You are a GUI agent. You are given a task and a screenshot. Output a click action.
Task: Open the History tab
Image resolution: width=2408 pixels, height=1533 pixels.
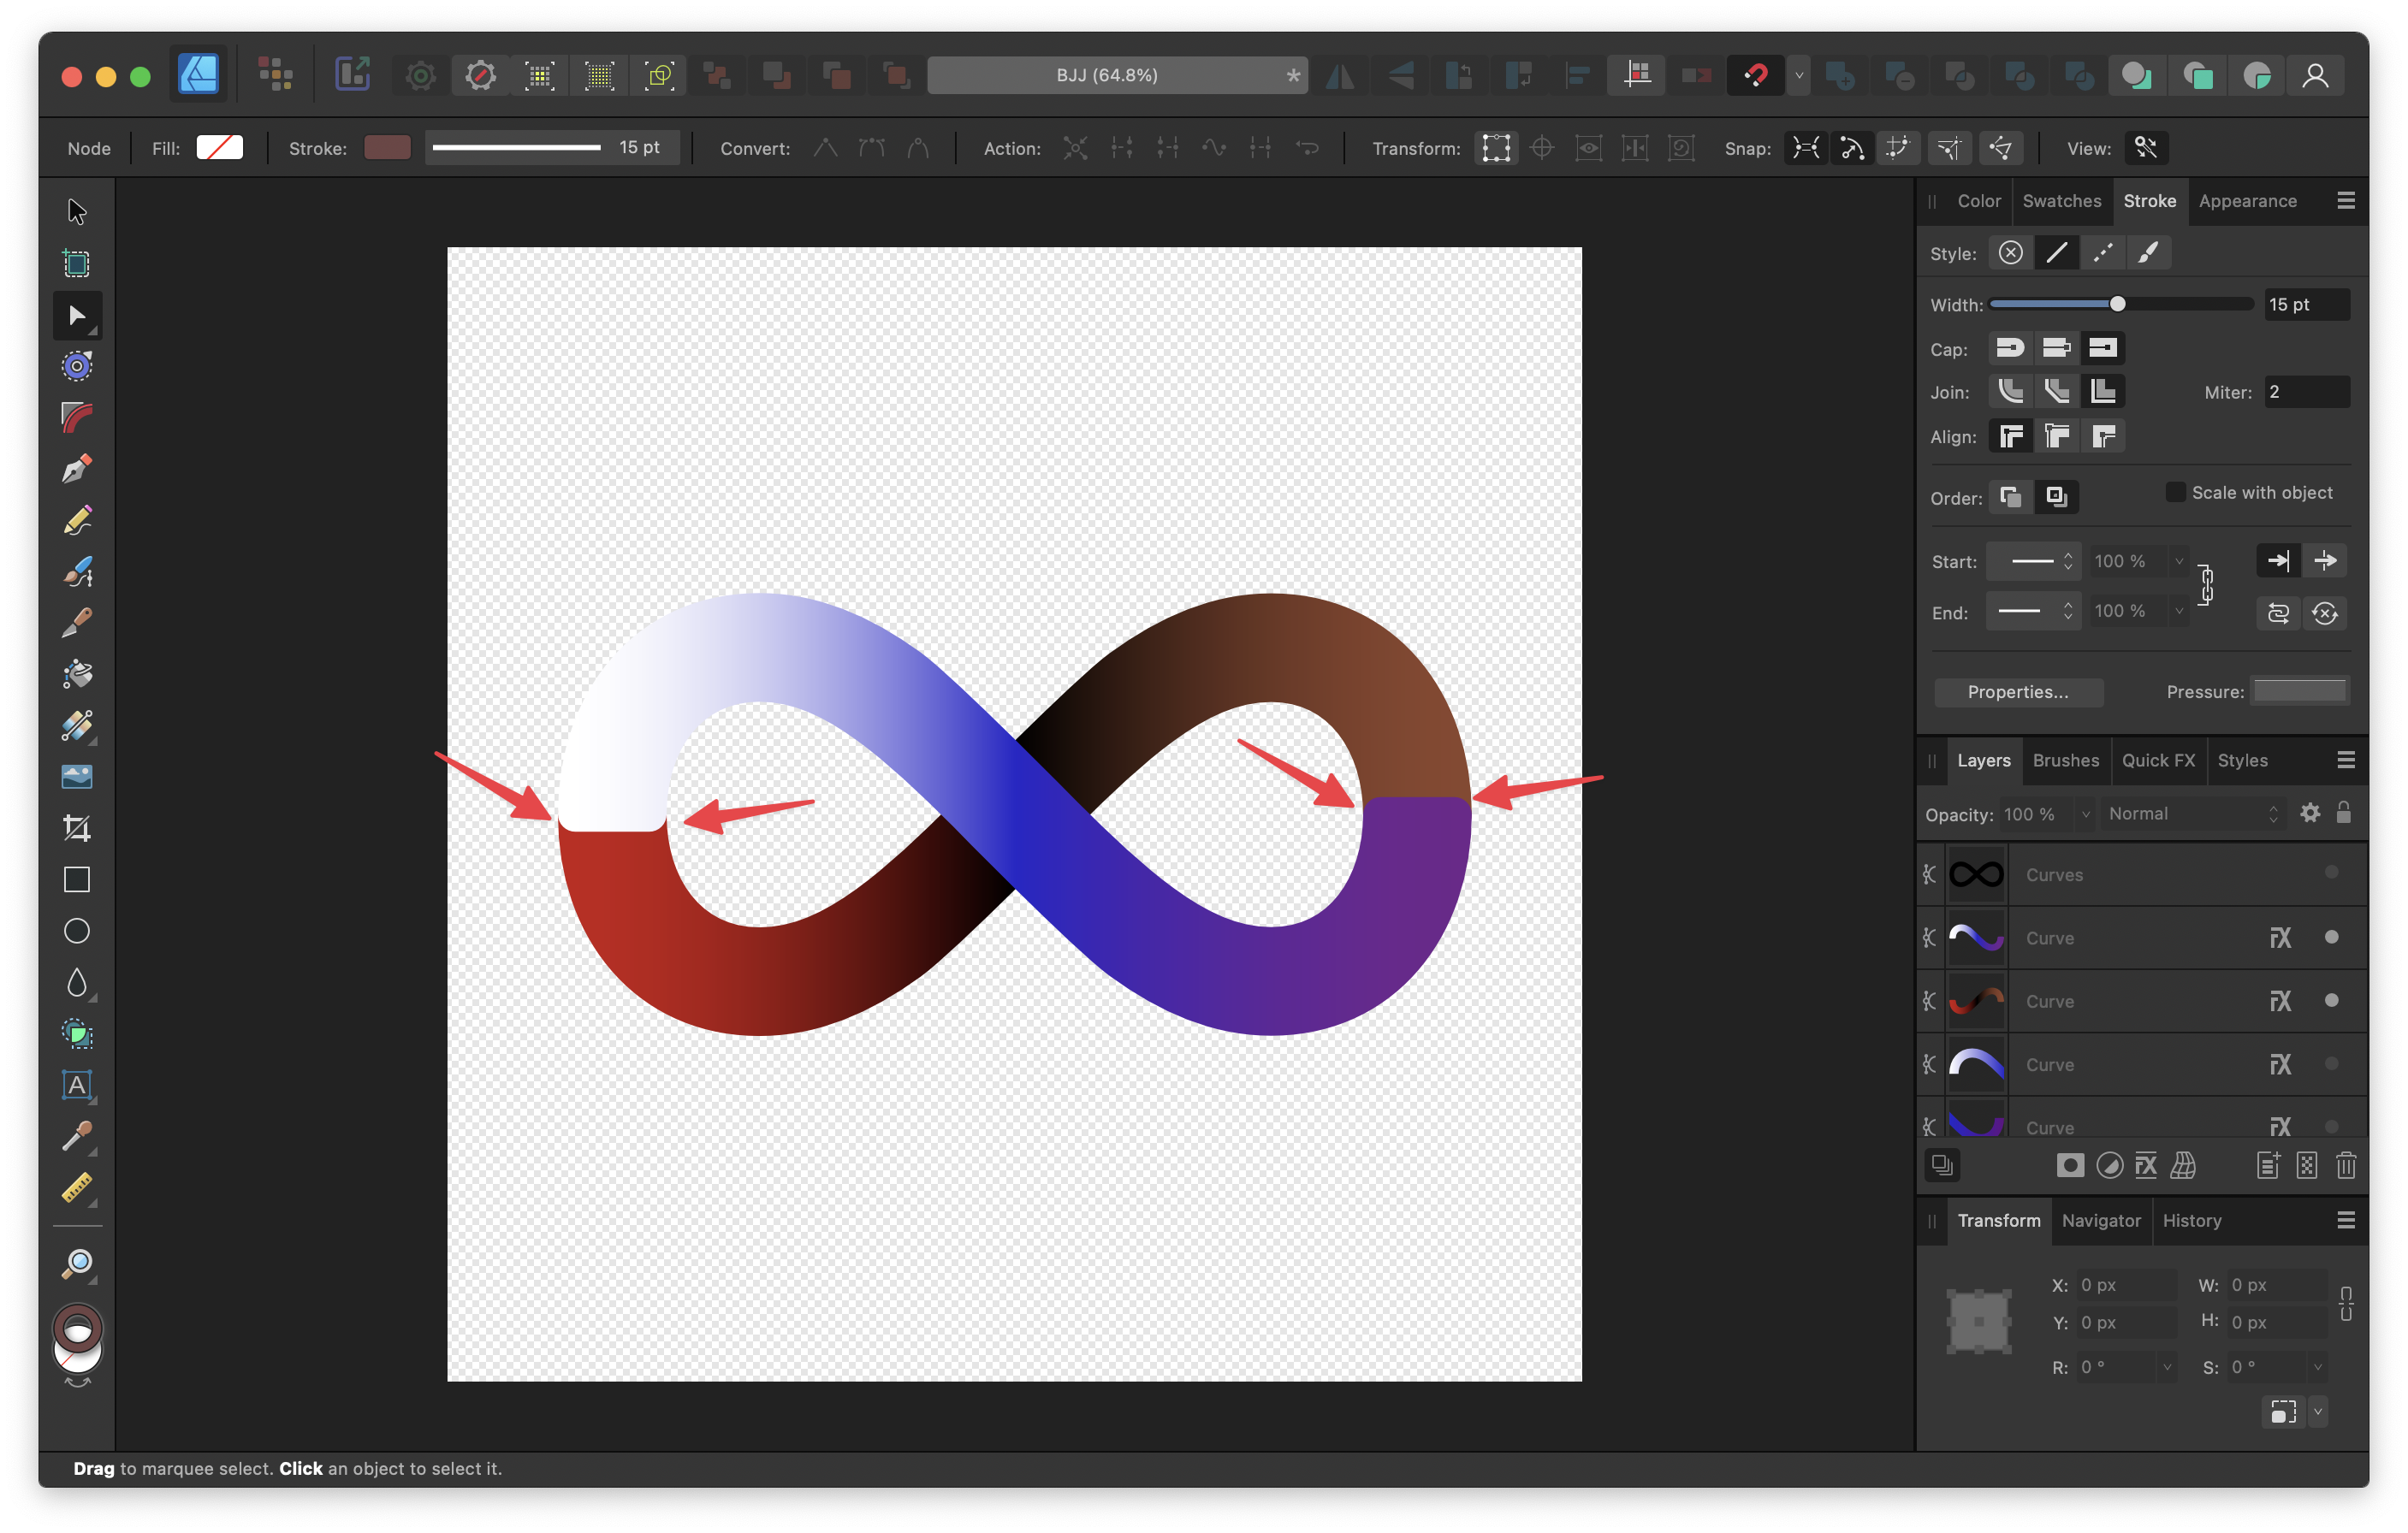click(2192, 1221)
